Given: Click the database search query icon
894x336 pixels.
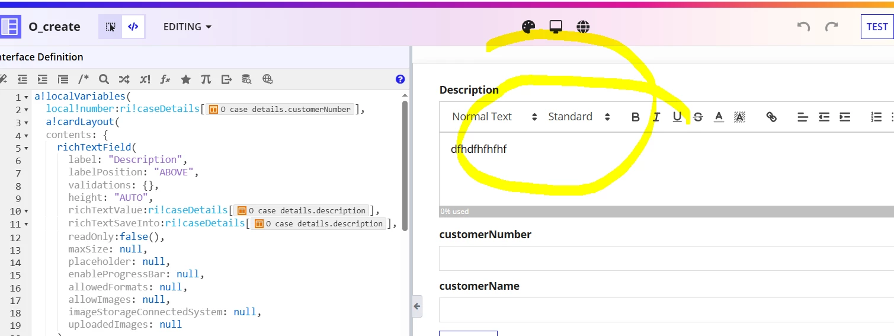Looking at the screenshot, I should click(246, 79).
